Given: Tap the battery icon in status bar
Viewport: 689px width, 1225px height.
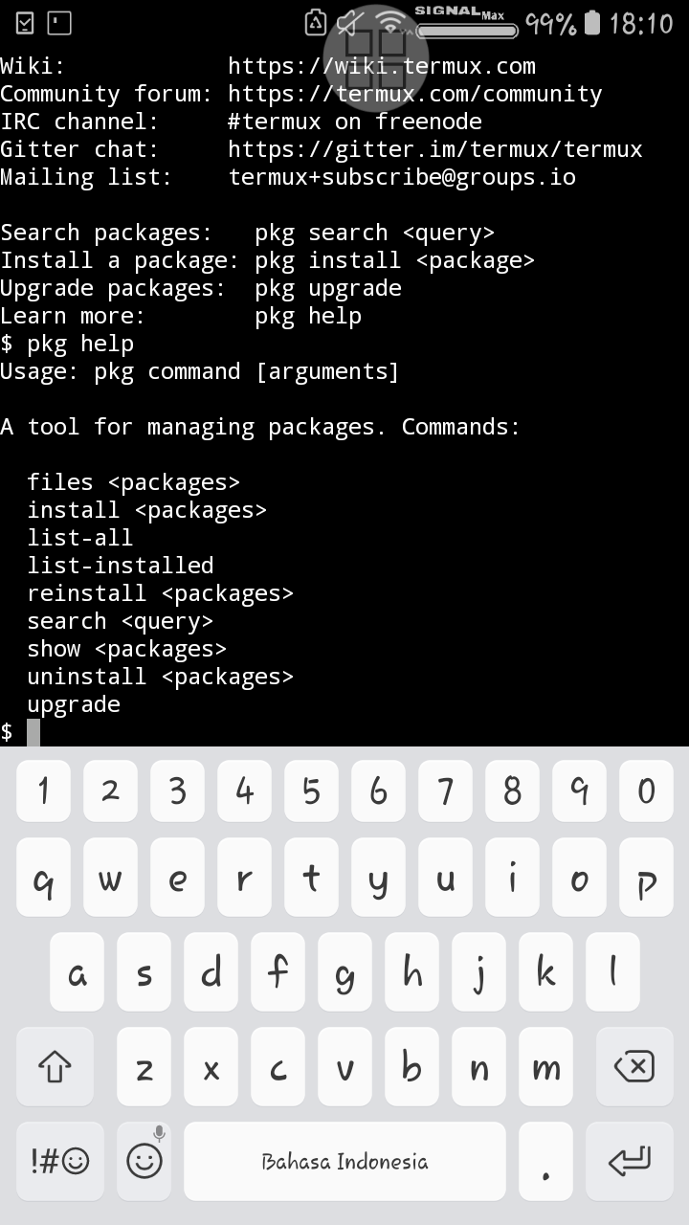Looking at the screenshot, I should pyautogui.click(x=592, y=23).
